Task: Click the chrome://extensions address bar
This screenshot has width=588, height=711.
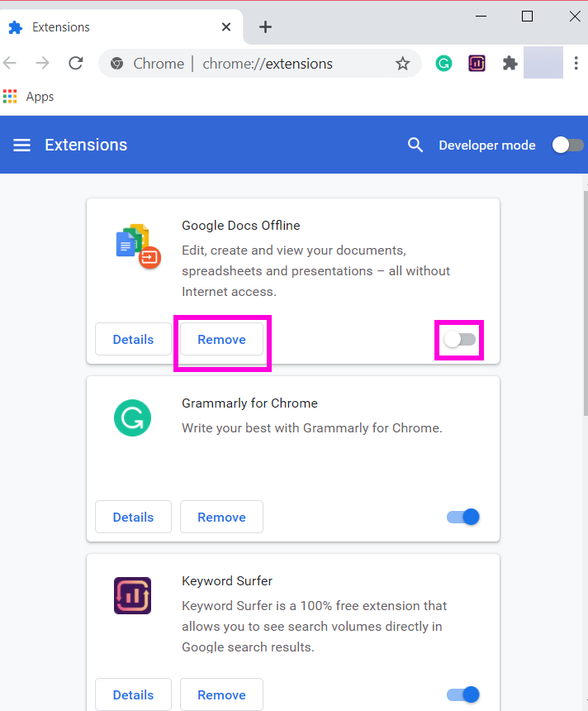Action: pos(260,64)
